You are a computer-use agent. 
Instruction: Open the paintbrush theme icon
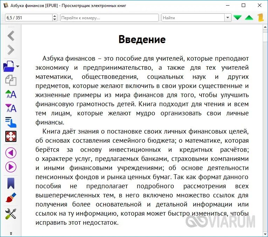click(11, 197)
